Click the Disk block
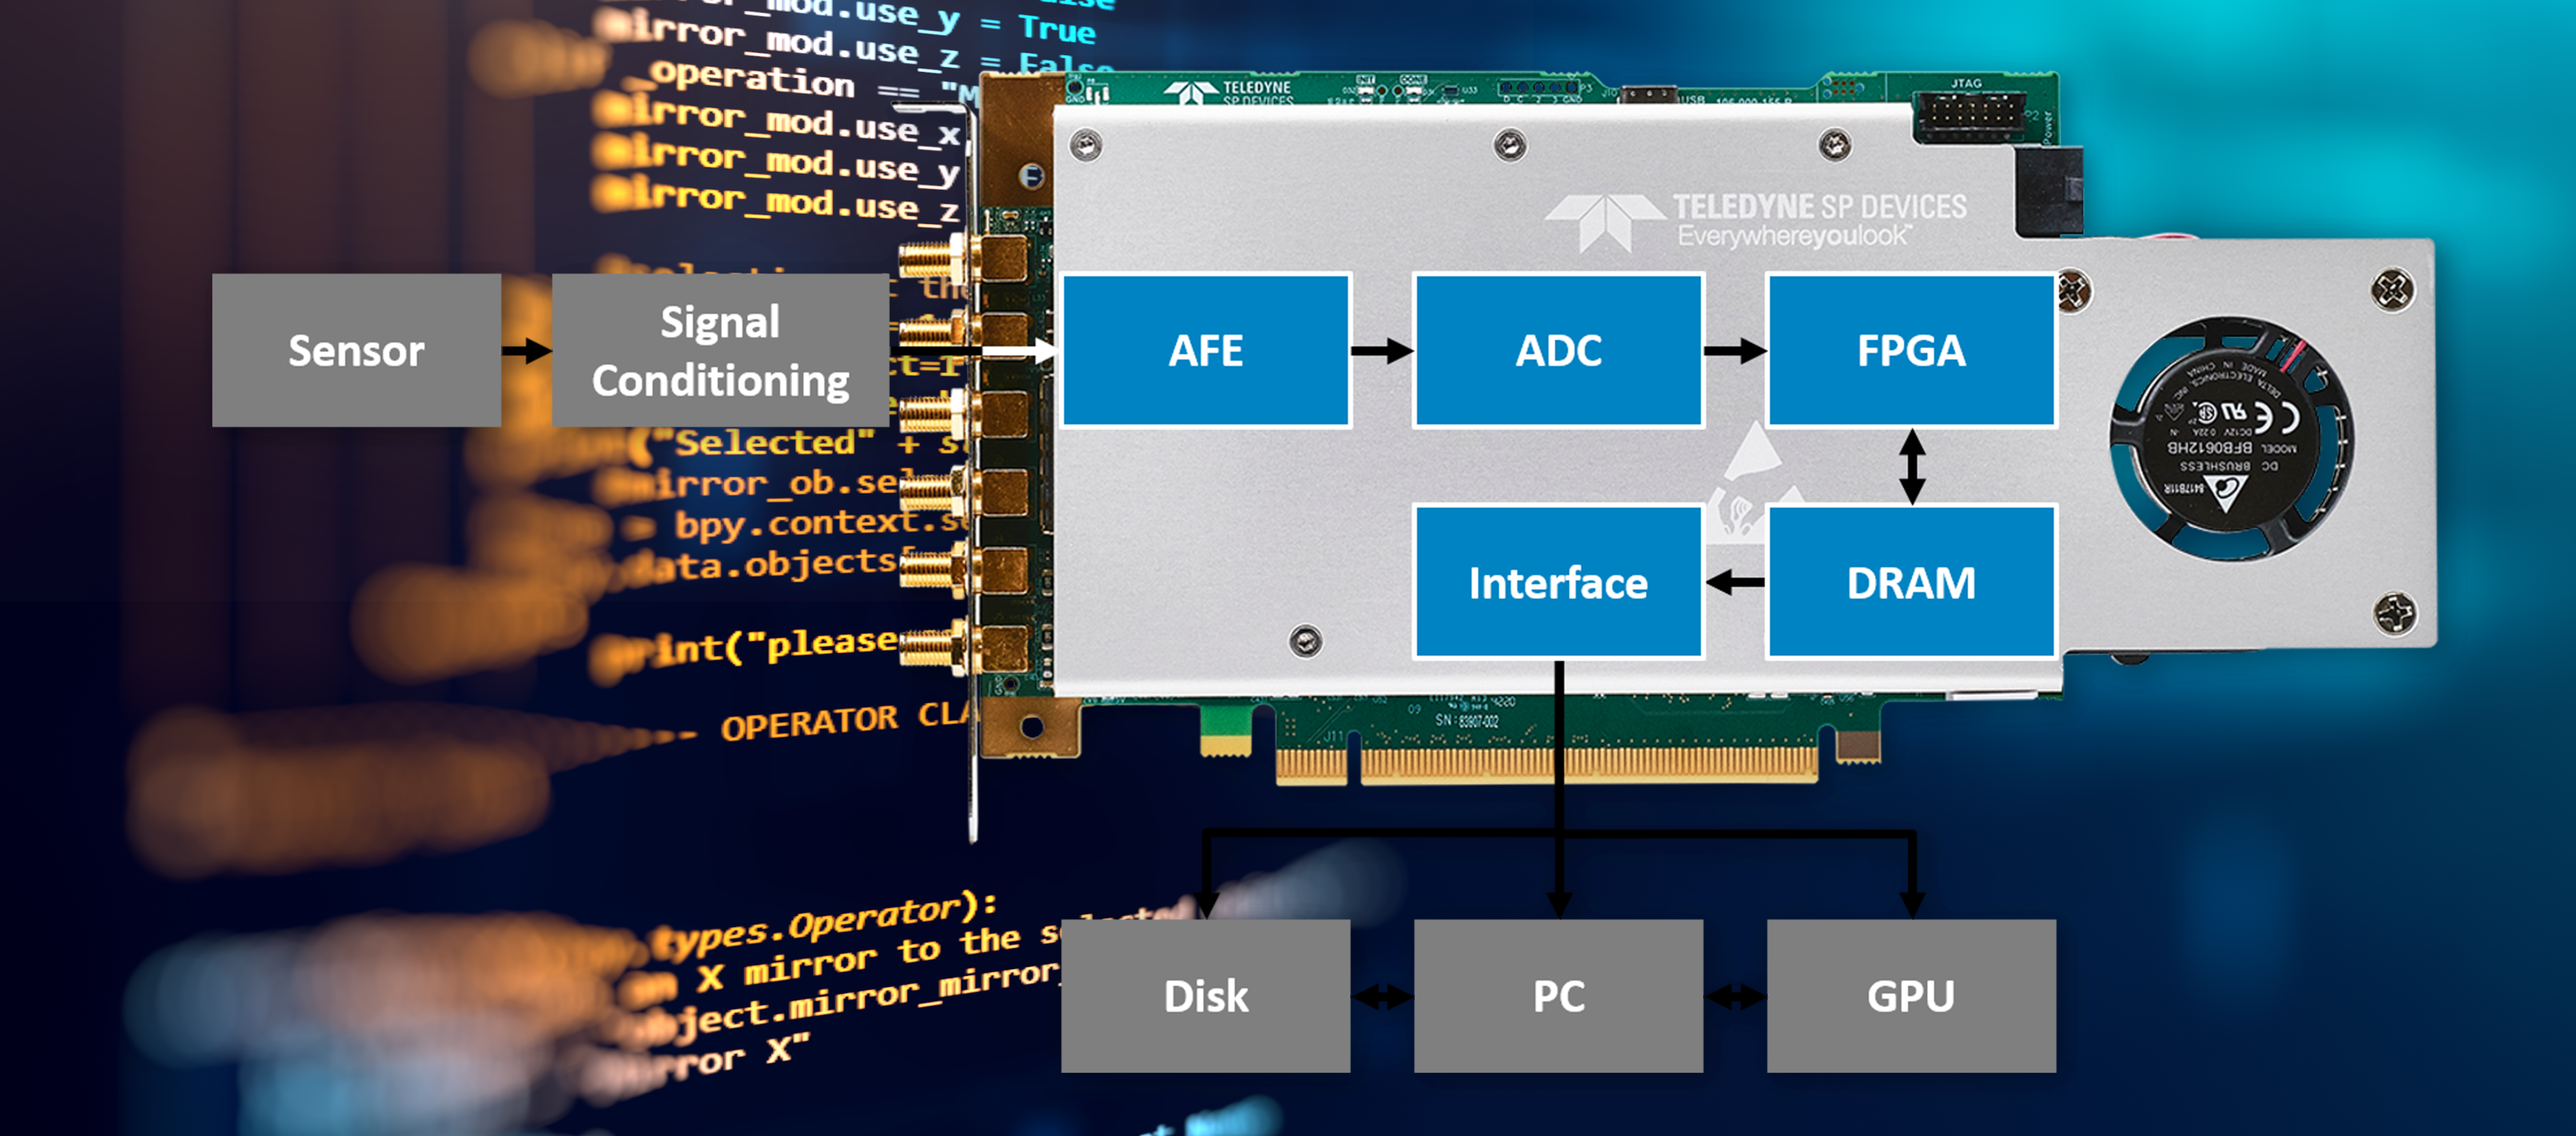 [1206, 996]
